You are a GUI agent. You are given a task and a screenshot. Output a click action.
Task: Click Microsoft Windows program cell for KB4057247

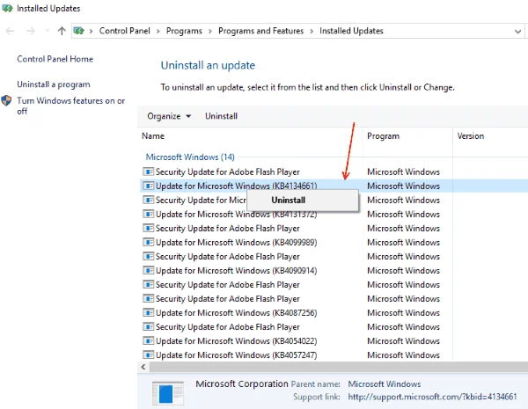click(403, 355)
